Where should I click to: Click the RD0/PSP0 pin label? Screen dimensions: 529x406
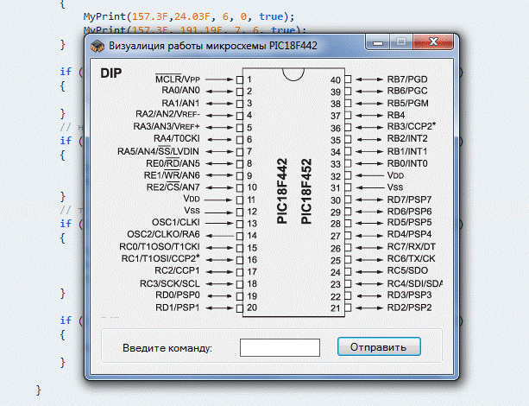click(178, 295)
